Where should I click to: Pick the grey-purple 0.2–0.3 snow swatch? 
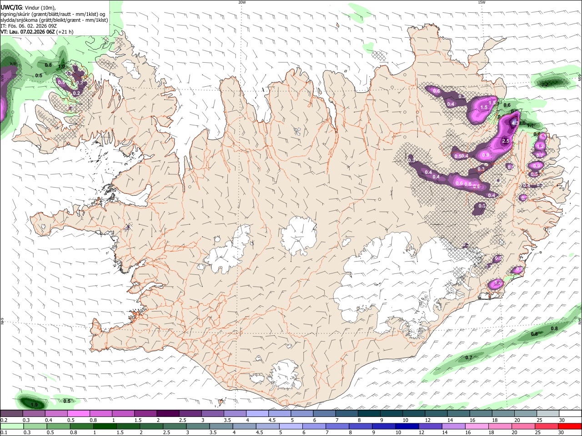pos(11,414)
